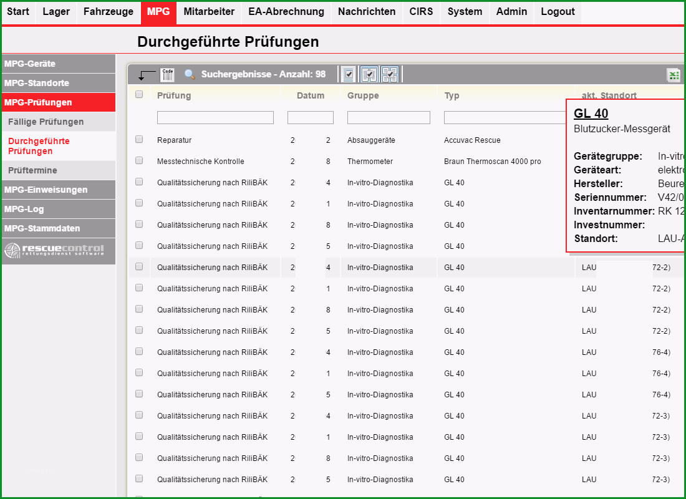Image resolution: width=686 pixels, height=499 pixels.
Task: Click the single-list checkmark selection icon
Action: coord(348,74)
